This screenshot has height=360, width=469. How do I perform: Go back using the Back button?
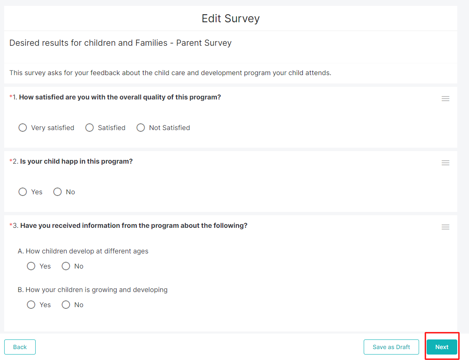tap(20, 347)
